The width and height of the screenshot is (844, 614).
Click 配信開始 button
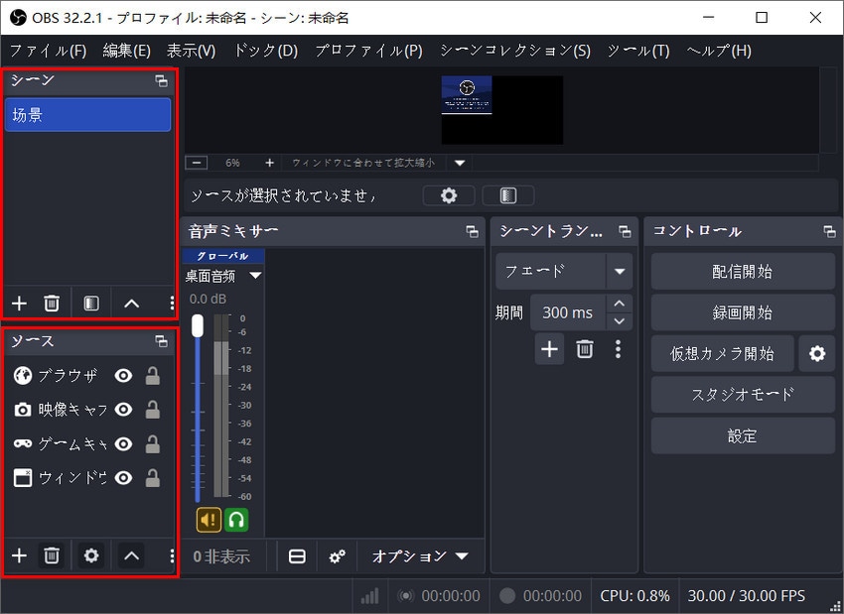click(743, 272)
